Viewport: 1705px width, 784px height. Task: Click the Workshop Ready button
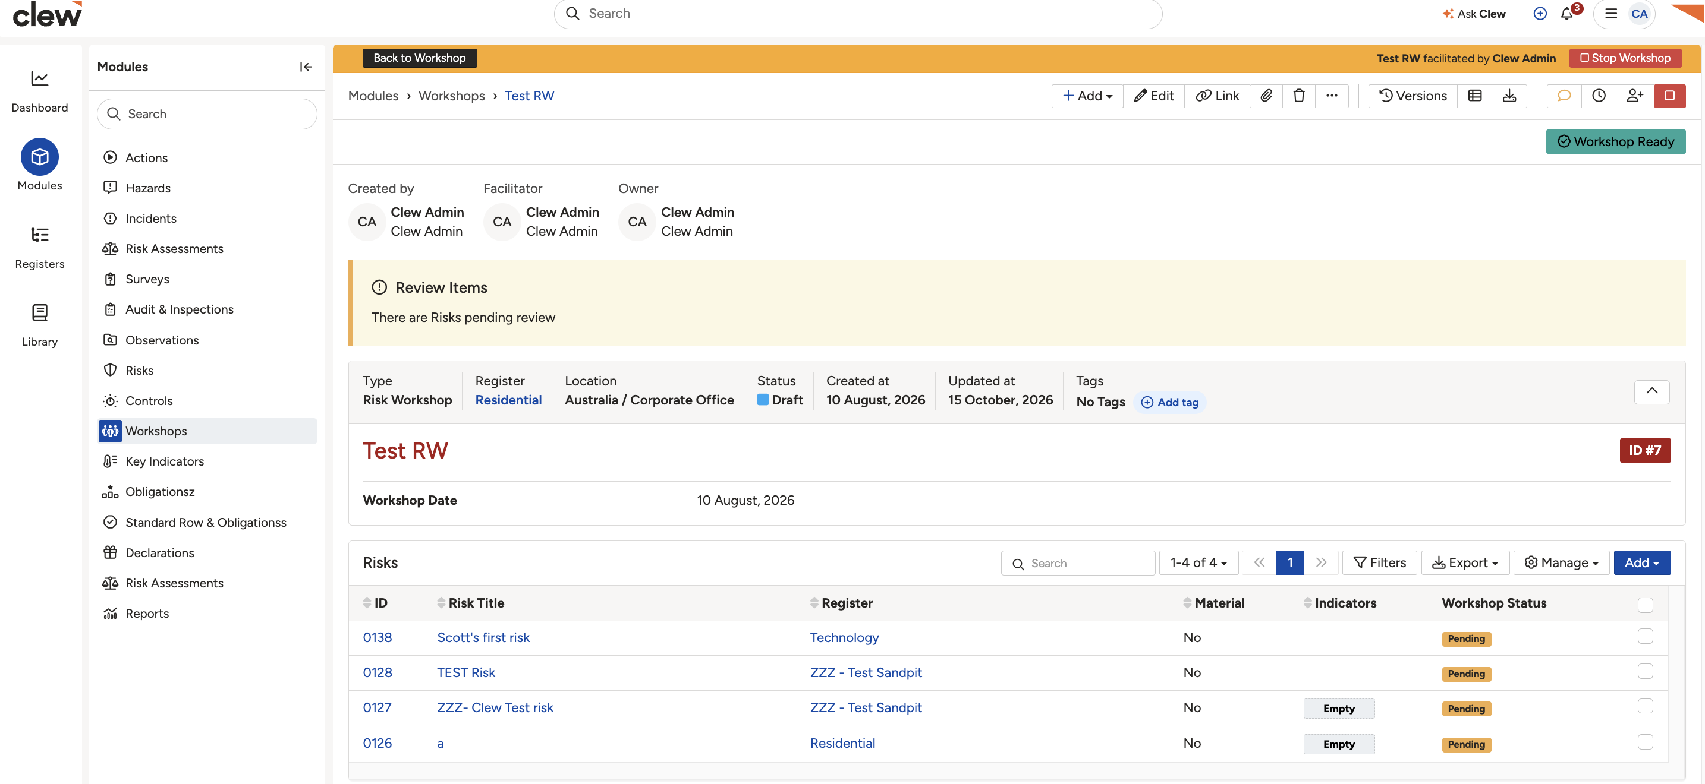pos(1615,141)
